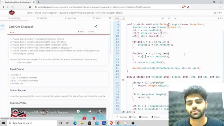This screenshot has width=224, height=126.
Task: Open the JAVA language dropdown
Action: pos(119,18)
